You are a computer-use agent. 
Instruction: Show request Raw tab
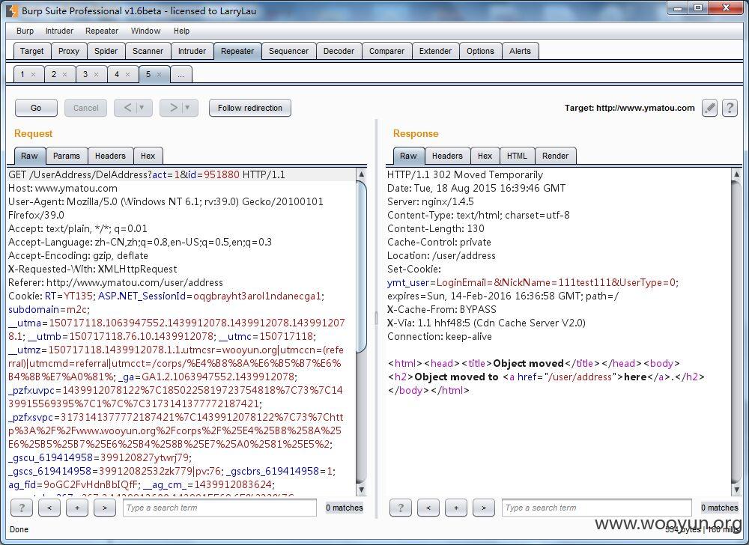point(30,156)
